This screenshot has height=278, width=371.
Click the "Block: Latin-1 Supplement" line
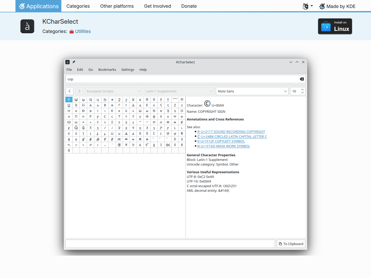click(207, 160)
